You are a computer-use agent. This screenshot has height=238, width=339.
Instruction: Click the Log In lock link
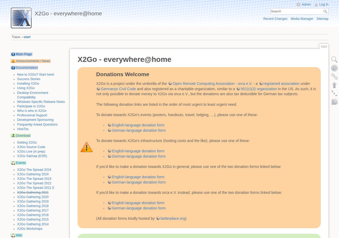click(x=321, y=4)
